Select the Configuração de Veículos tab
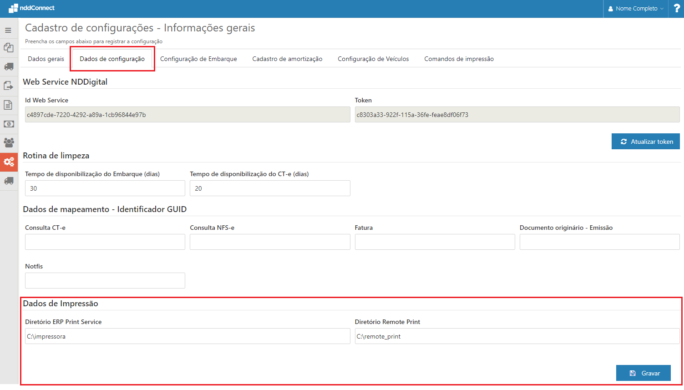The image size is (684, 390). click(x=373, y=59)
